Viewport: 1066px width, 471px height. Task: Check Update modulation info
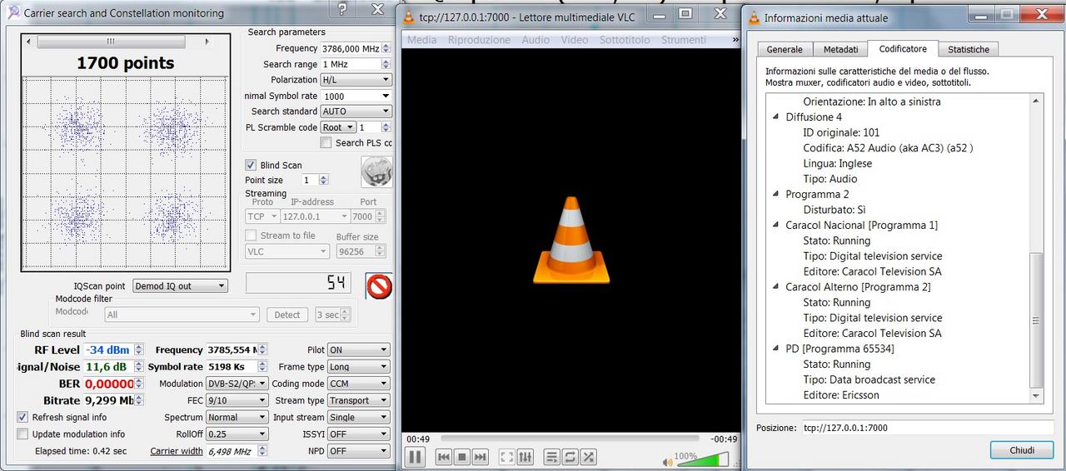click(22, 434)
